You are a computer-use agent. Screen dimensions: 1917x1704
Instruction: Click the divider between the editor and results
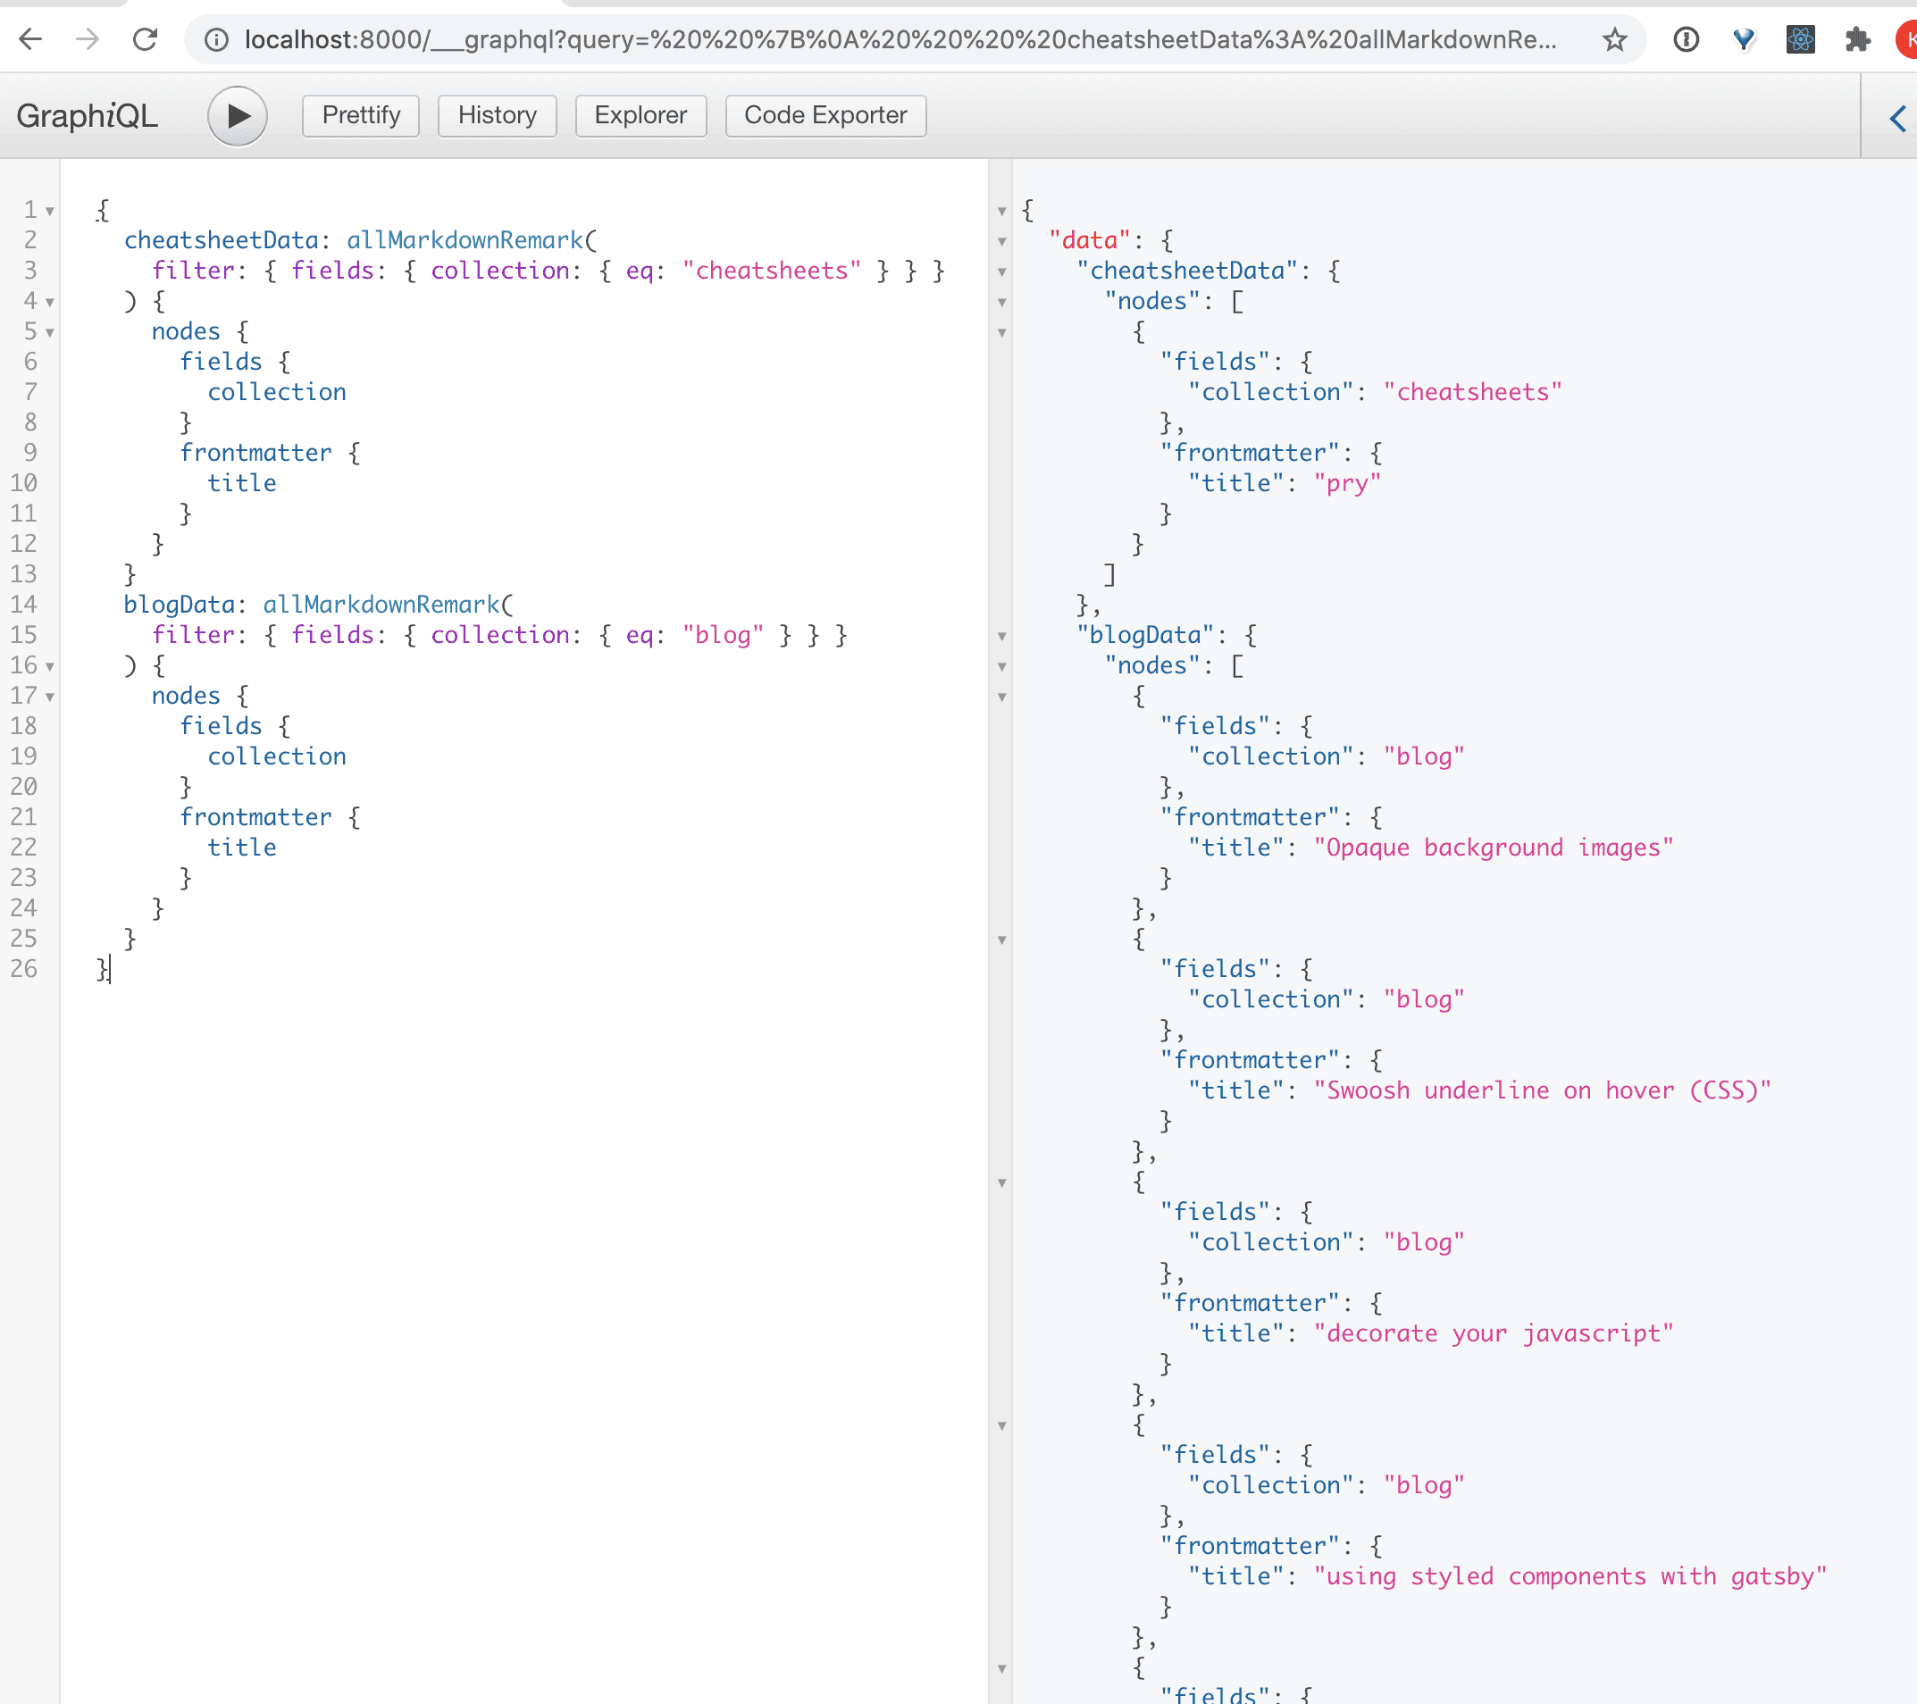tap(1000, 1032)
